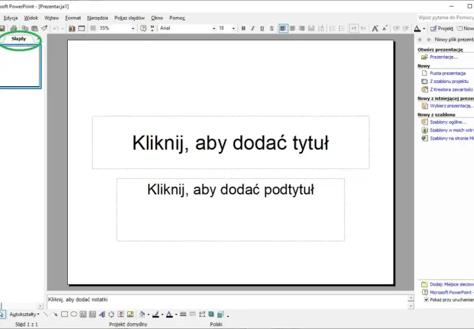
Task: Decrease the font size
Action: [x=385, y=28]
